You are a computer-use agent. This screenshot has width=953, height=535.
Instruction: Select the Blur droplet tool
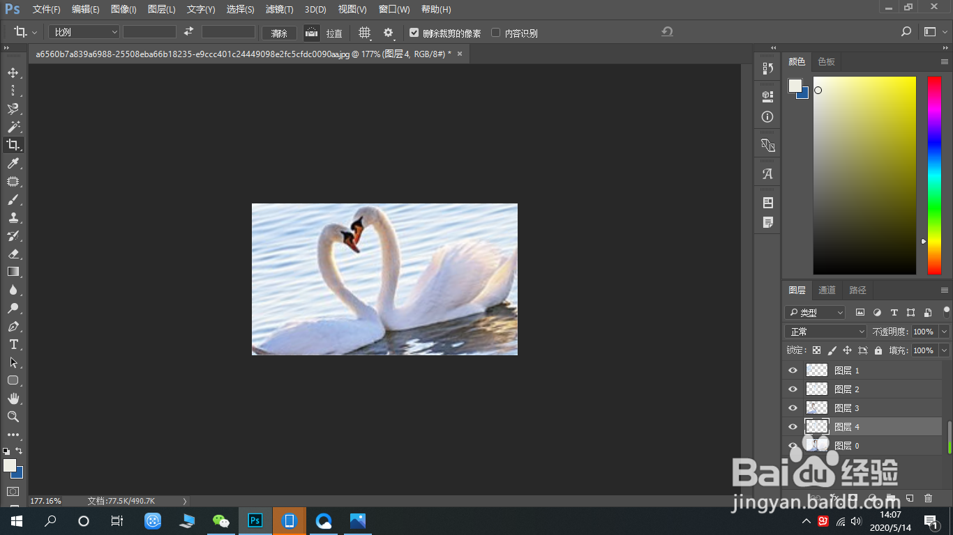point(13,290)
